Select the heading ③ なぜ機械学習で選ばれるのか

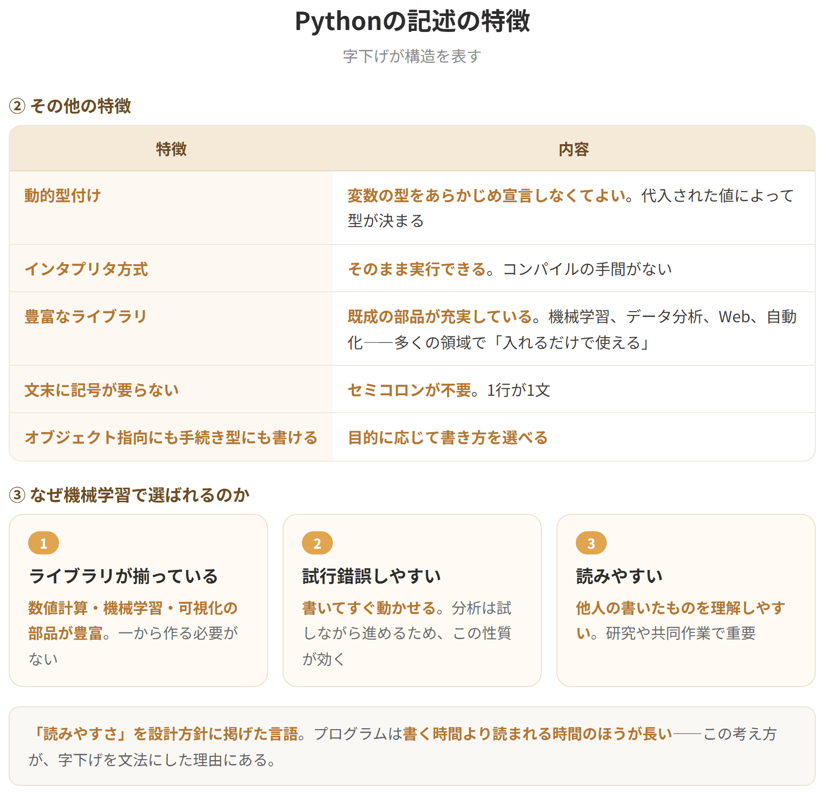129,494
